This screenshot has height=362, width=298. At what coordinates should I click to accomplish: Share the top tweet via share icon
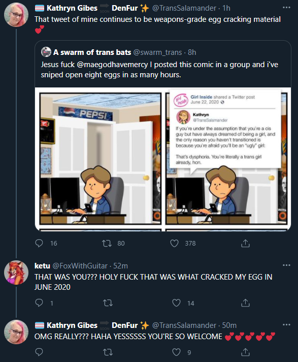click(245, 243)
